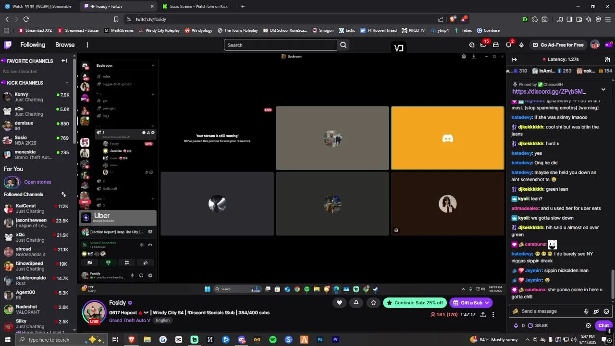Collapse the Kick Channels section
Image resolution: width=615 pixels, height=346 pixels.
(x=67, y=83)
